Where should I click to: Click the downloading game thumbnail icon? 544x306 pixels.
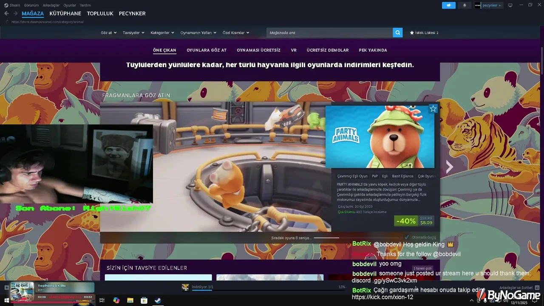tap(185, 287)
